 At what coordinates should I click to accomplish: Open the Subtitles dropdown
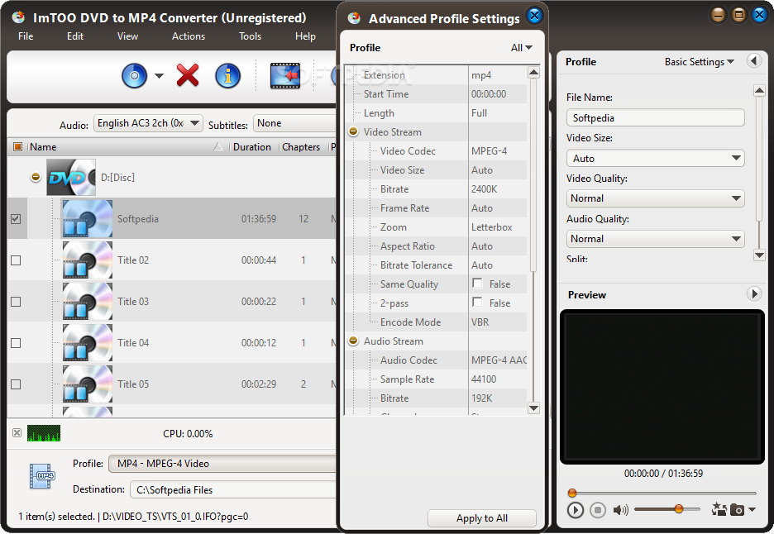pos(296,123)
